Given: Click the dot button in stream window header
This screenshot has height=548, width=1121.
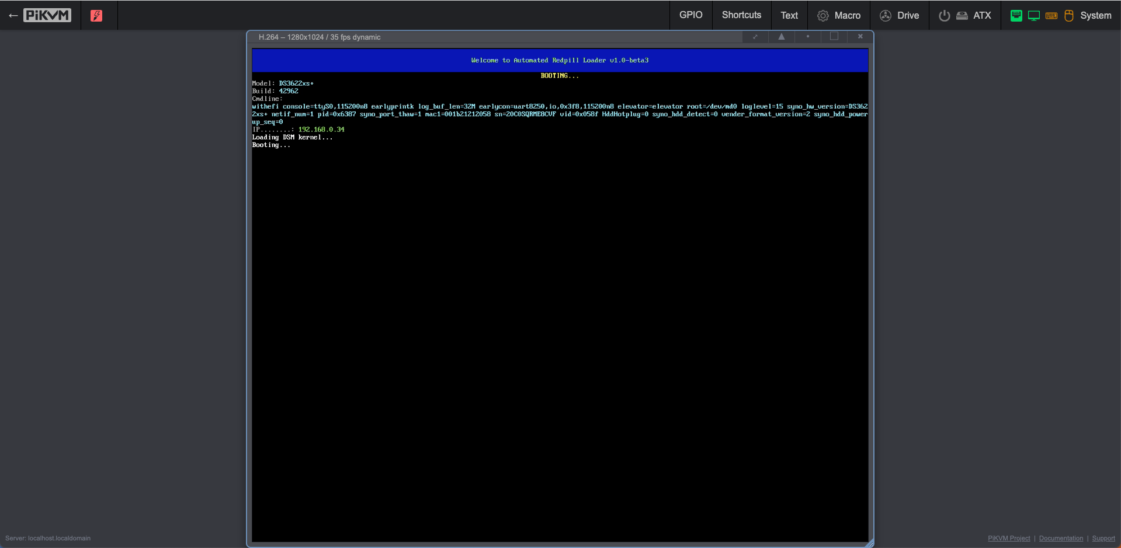Looking at the screenshot, I should 808,37.
